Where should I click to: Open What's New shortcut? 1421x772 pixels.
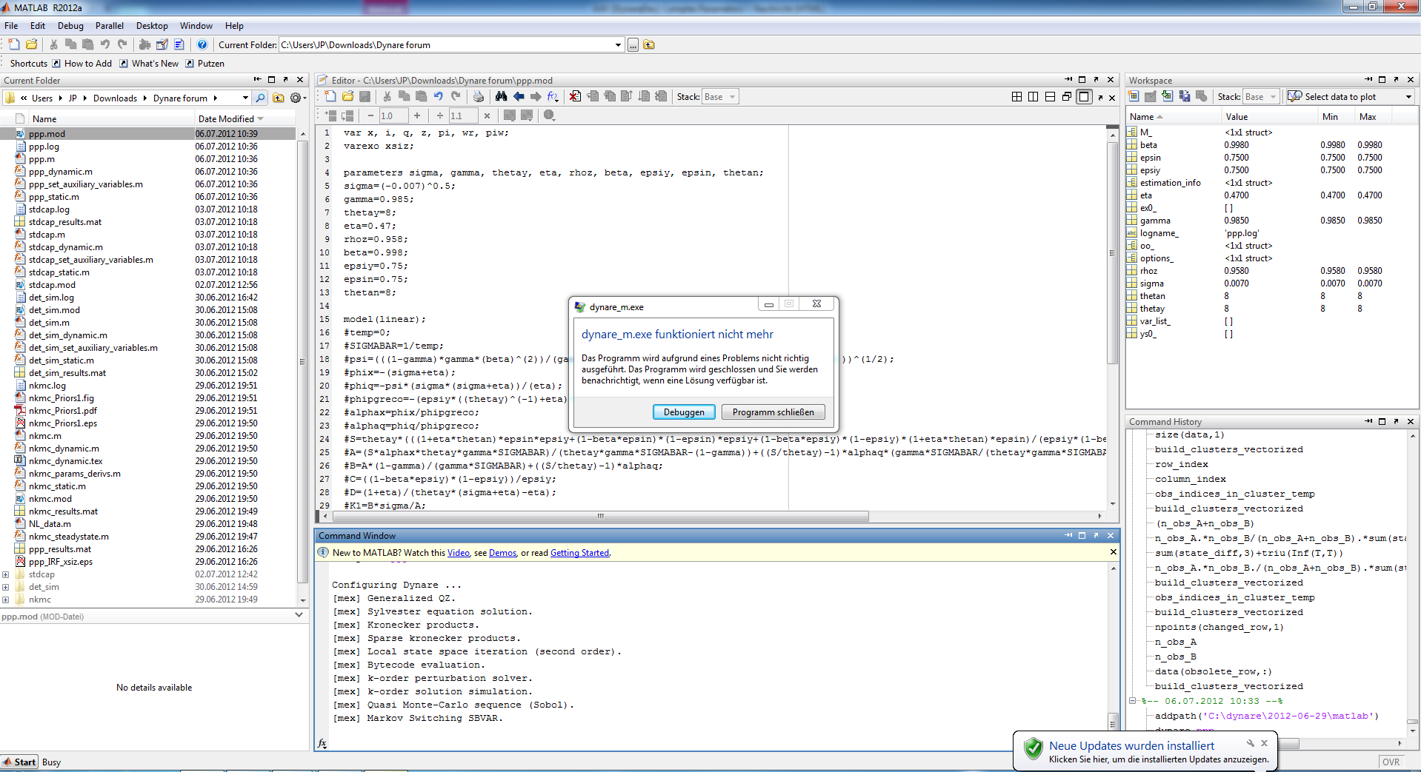[x=149, y=64]
